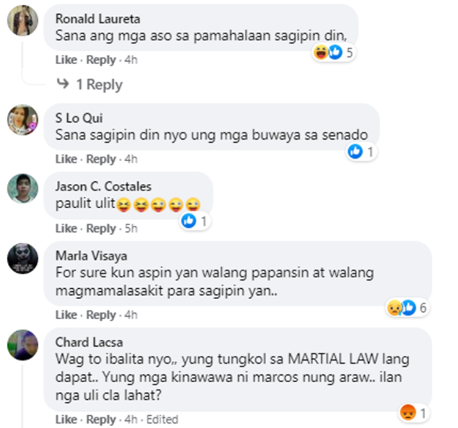Open sad and like reactions on Marla Visaya's comment
Viewport: 458px width, 428px height.
pyautogui.click(x=407, y=308)
